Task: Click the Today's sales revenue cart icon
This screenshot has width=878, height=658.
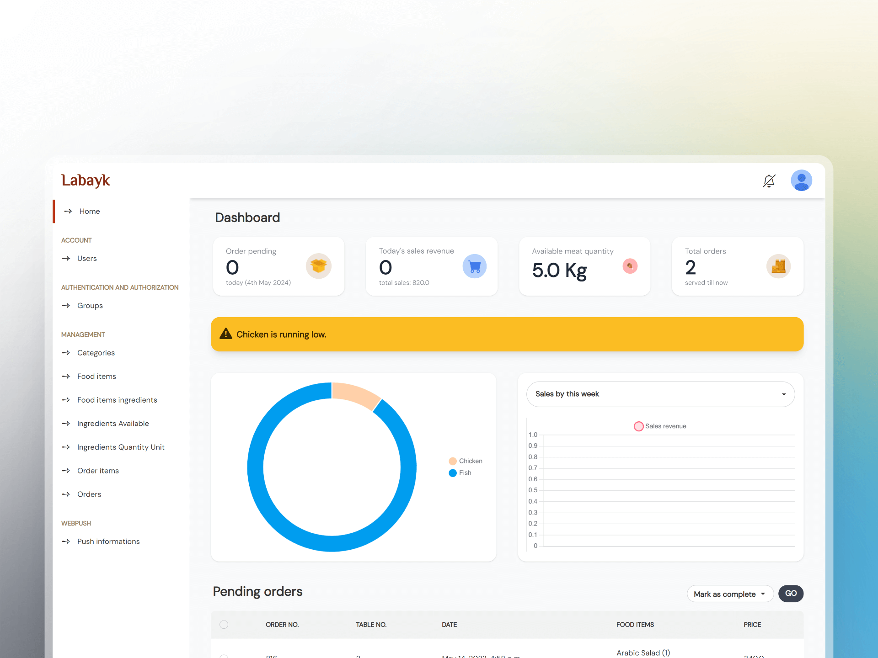Action: click(474, 266)
